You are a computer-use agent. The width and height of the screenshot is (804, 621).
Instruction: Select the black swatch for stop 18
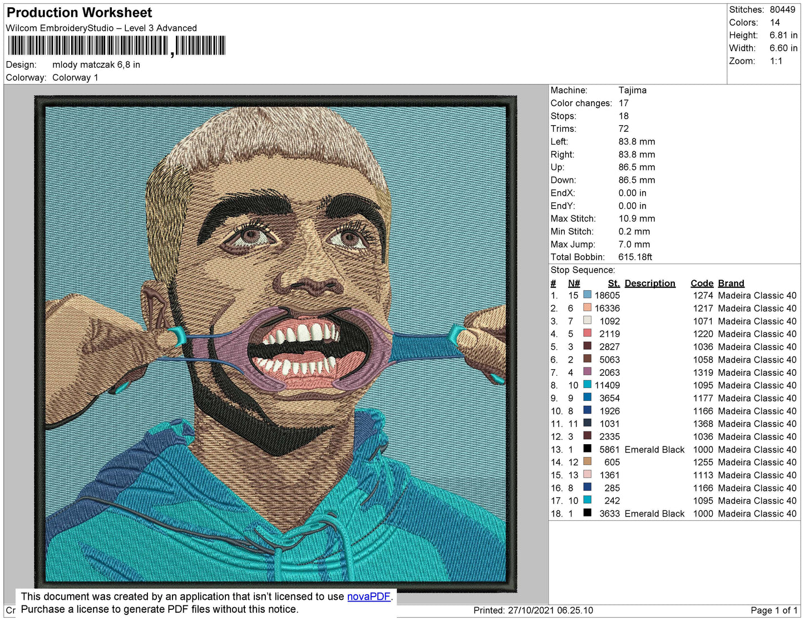click(587, 513)
